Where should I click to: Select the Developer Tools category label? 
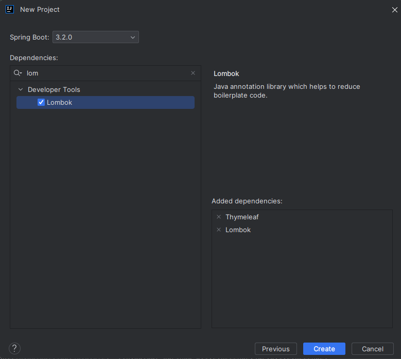click(x=54, y=89)
